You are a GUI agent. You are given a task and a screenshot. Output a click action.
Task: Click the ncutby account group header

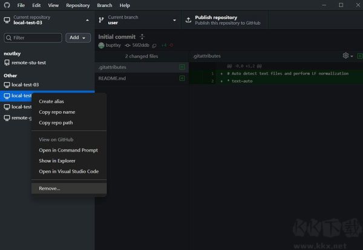(x=12, y=53)
